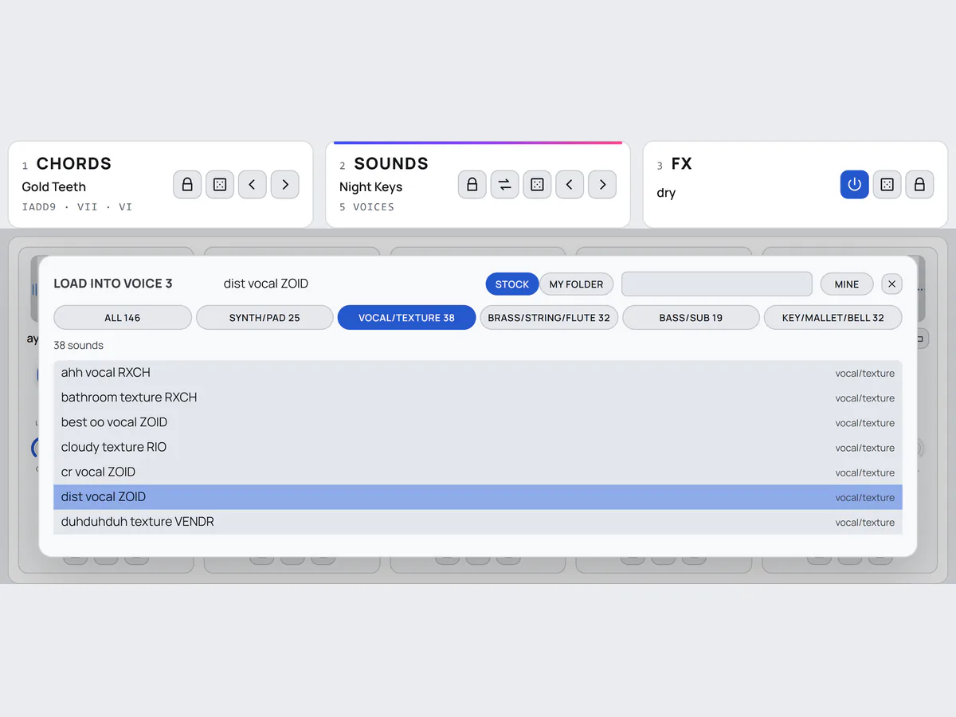Open the FX panel heading
This screenshot has height=717, width=956.
[x=682, y=163]
